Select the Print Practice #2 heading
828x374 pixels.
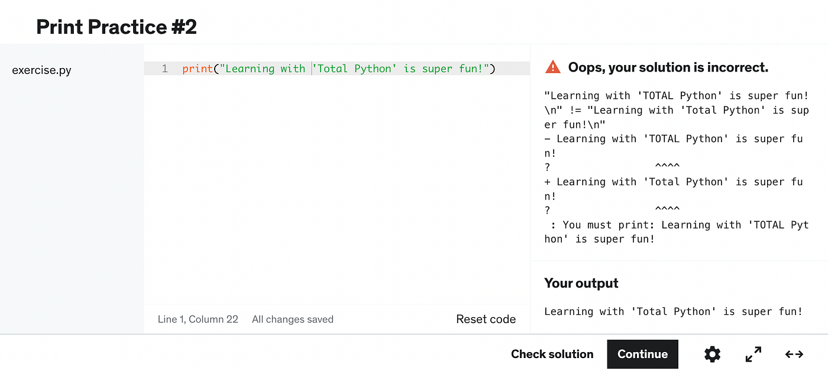[116, 26]
